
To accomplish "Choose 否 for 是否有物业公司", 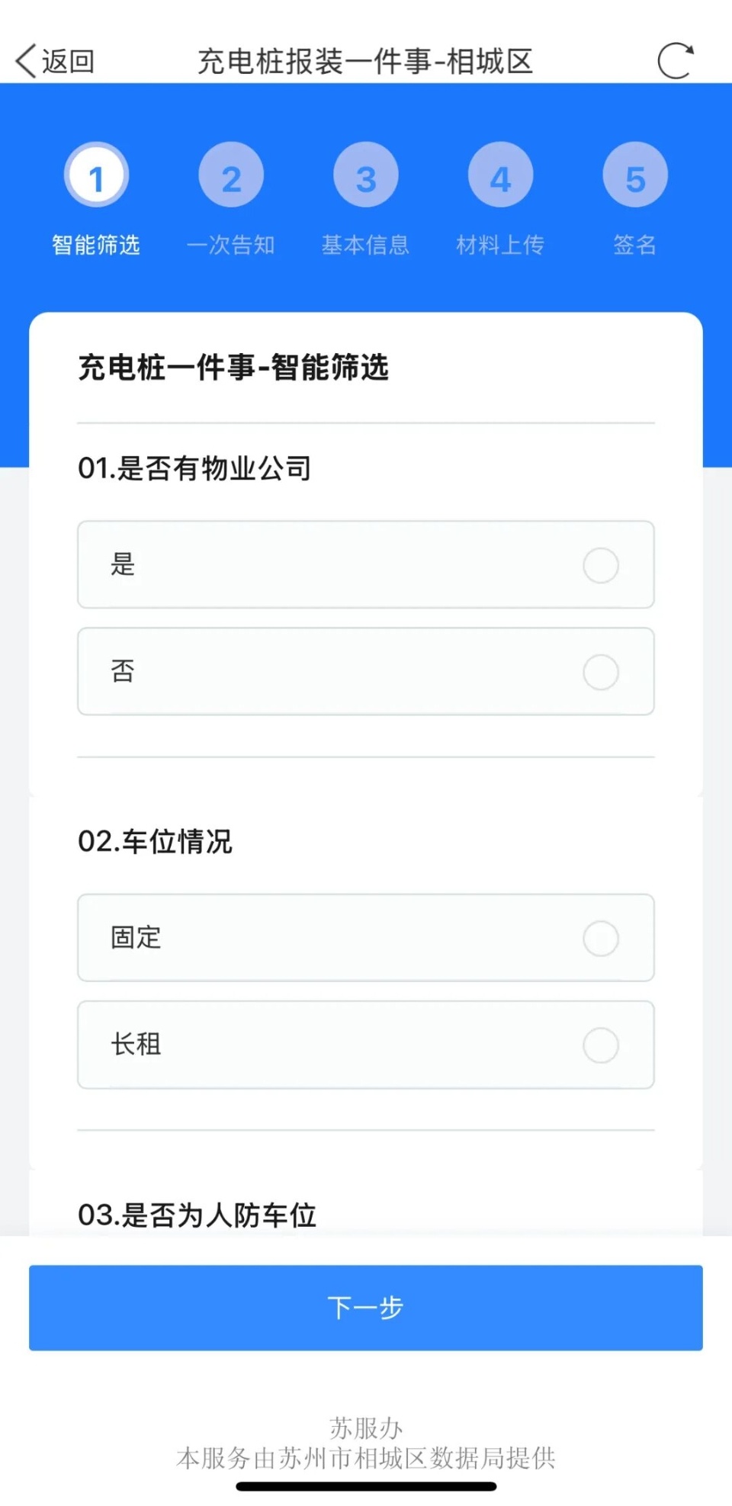I will 366,672.
